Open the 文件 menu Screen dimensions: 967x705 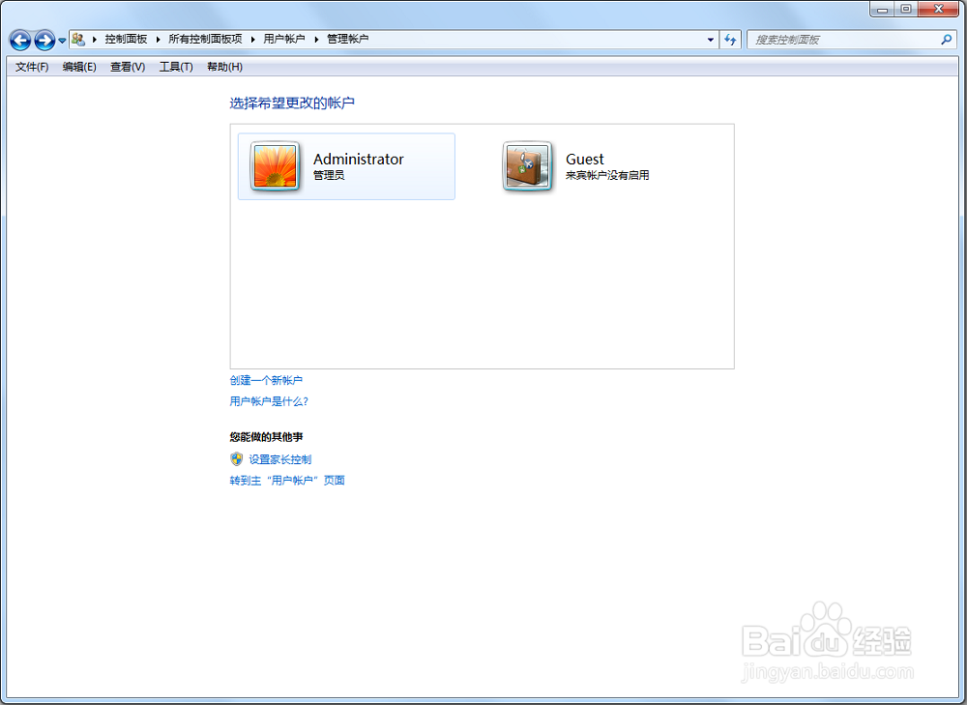[x=30, y=67]
